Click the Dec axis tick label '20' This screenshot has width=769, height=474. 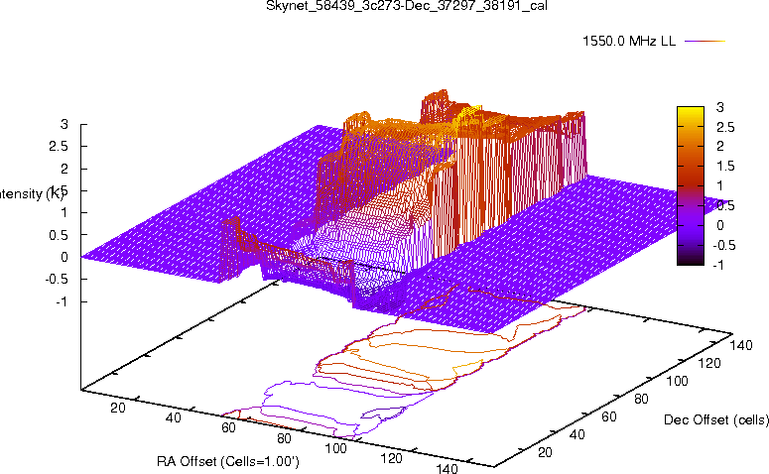point(546,452)
